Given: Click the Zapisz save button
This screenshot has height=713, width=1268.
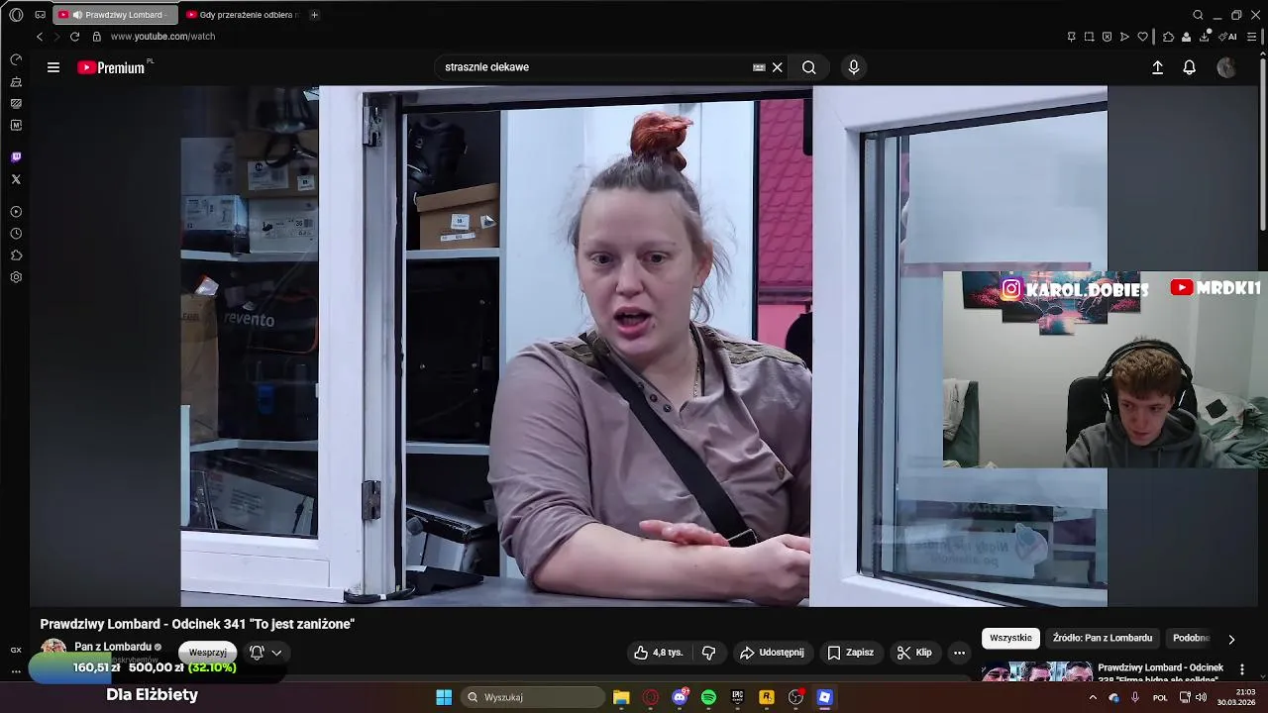Looking at the screenshot, I should [851, 653].
